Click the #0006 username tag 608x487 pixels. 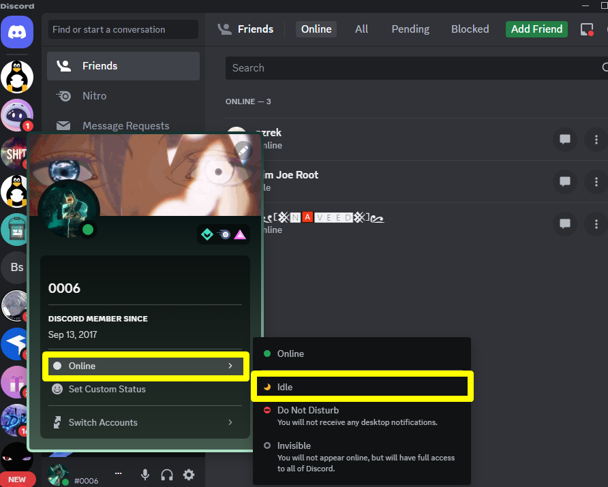tap(86, 481)
